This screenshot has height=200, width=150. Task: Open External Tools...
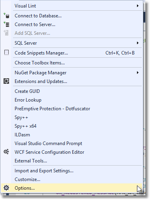tap(71, 161)
